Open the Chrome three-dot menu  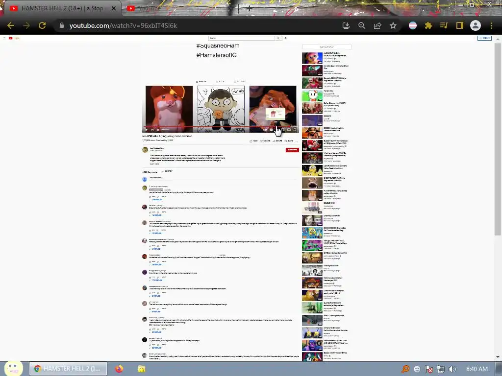[491, 25]
